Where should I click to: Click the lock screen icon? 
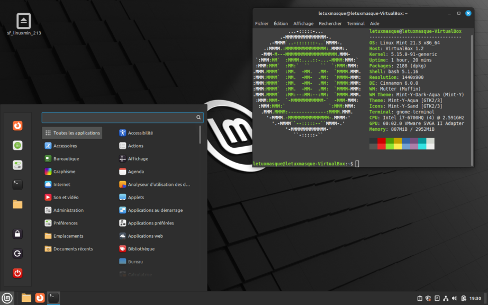[x=17, y=234]
